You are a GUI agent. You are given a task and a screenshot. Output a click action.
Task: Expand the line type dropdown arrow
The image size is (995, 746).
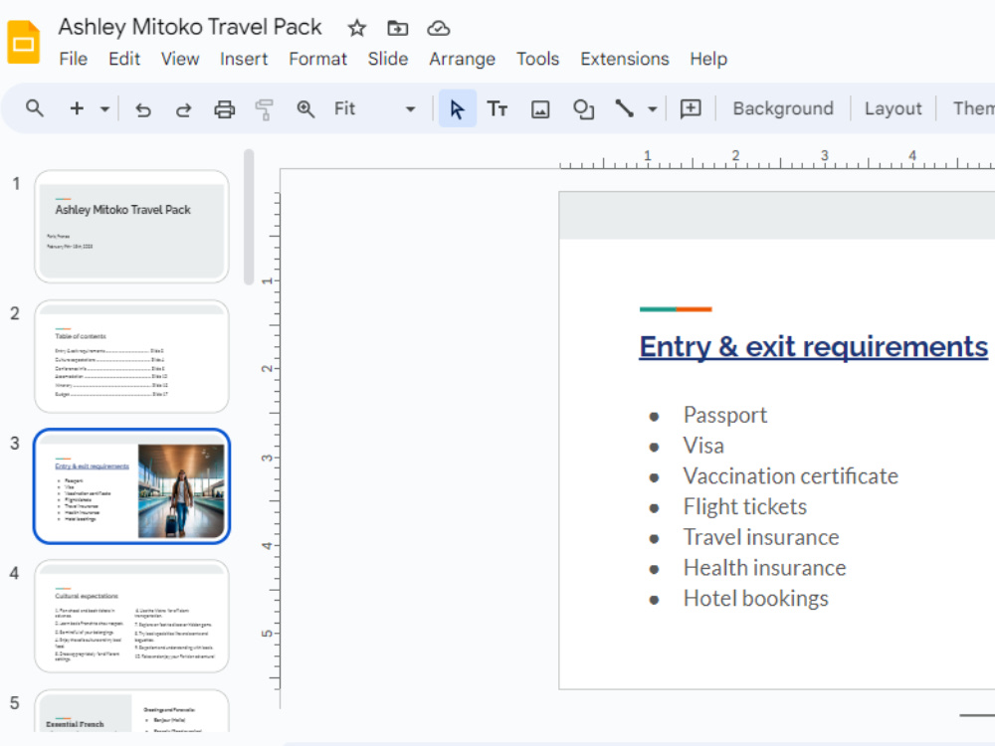(x=652, y=109)
